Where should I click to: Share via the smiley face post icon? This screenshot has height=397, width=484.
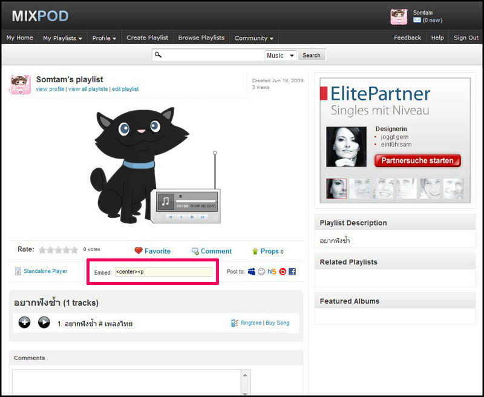(261, 271)
